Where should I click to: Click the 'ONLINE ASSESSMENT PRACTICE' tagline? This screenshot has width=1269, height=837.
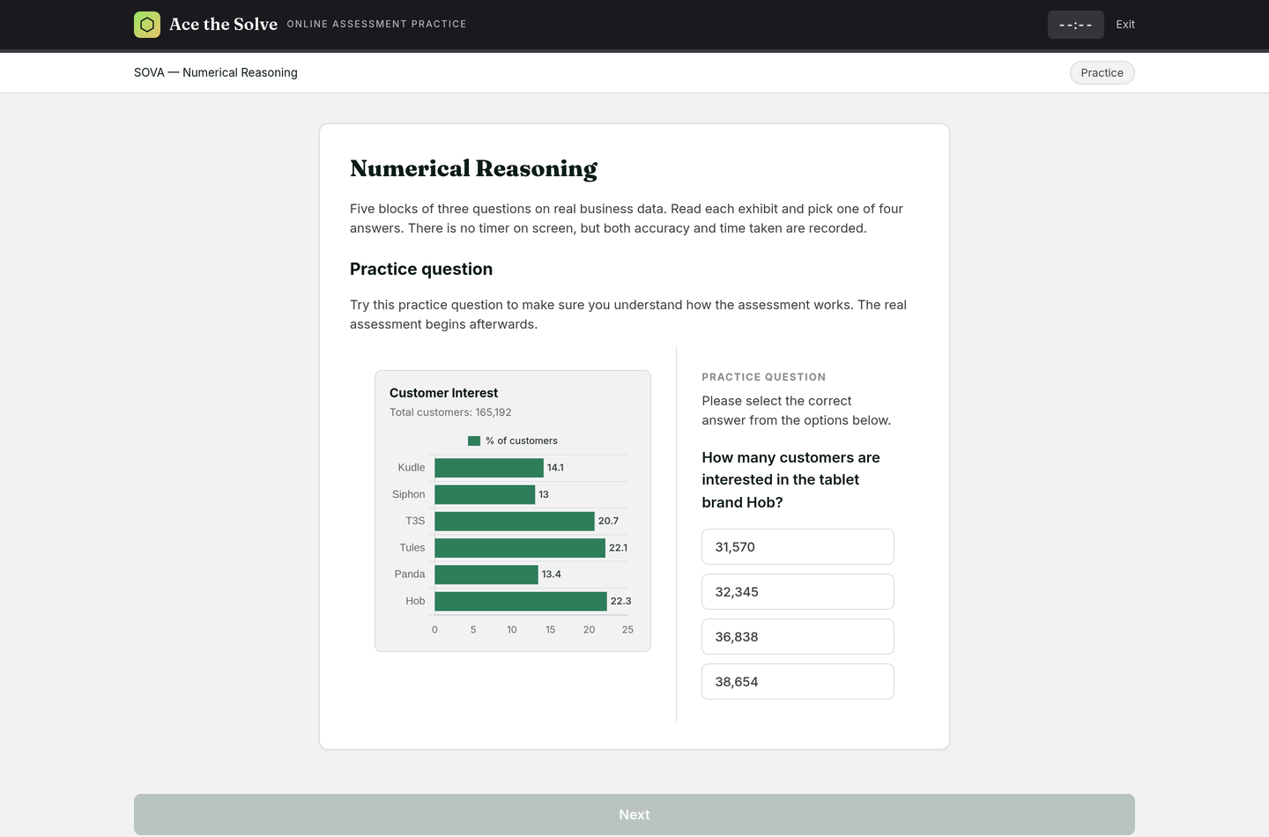tap(376, 25)
